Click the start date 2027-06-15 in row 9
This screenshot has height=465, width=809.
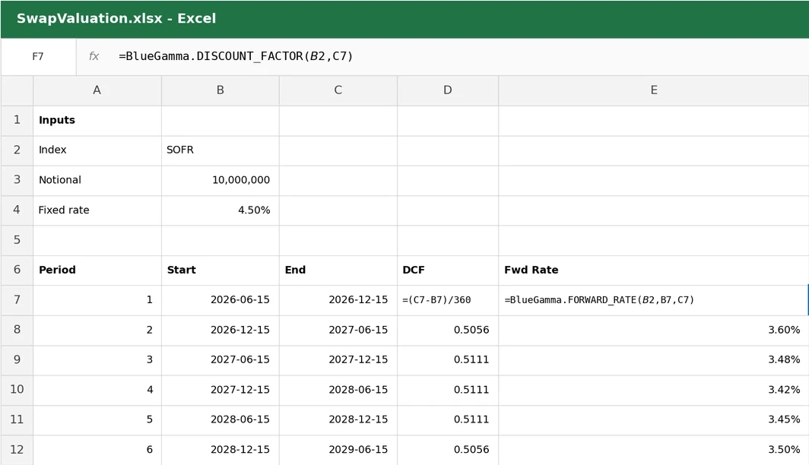220,360
